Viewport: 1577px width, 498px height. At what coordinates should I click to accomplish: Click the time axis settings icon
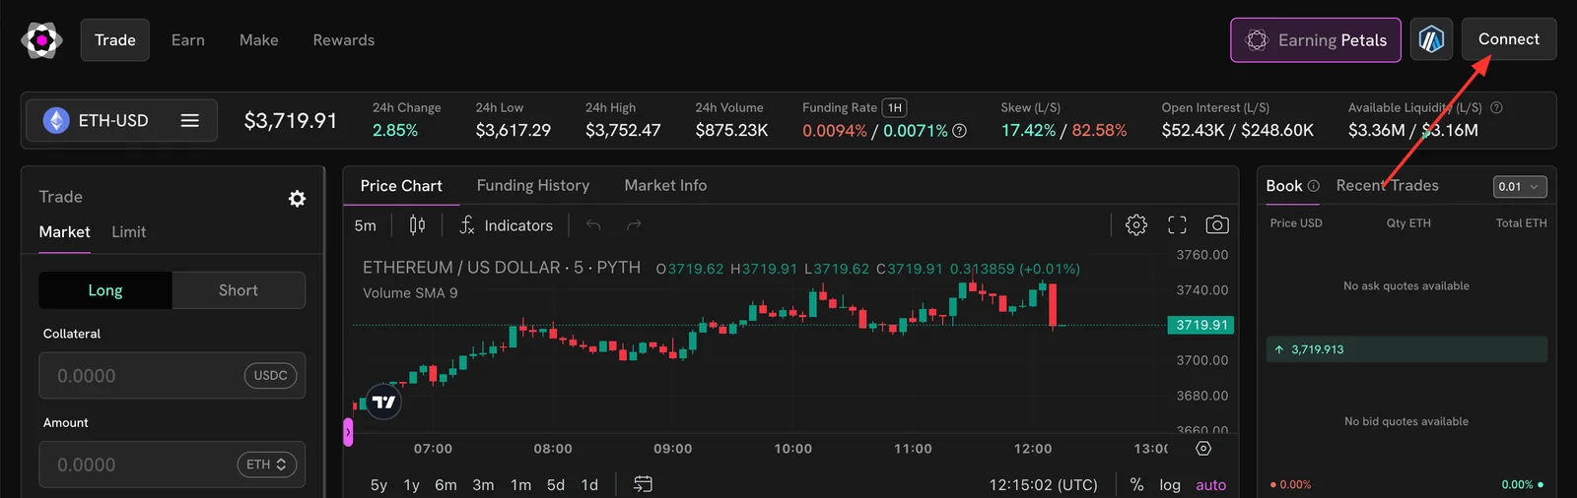pos(1203,449)
